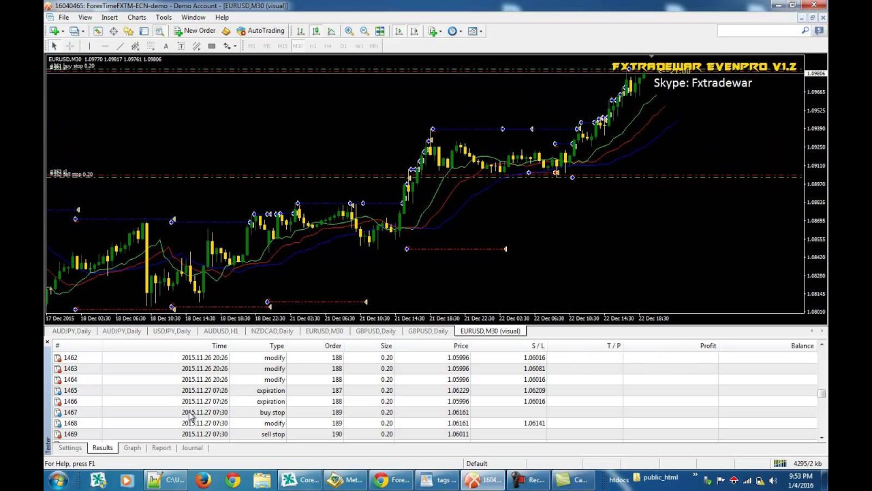872x491 pixels.
Task: Open the Indicators list dropdown
Action: click(434, 31)
